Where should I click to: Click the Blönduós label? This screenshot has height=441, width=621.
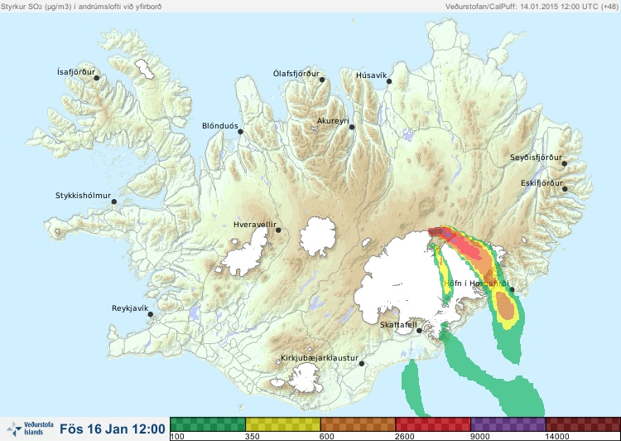click(x=220, y=126)
